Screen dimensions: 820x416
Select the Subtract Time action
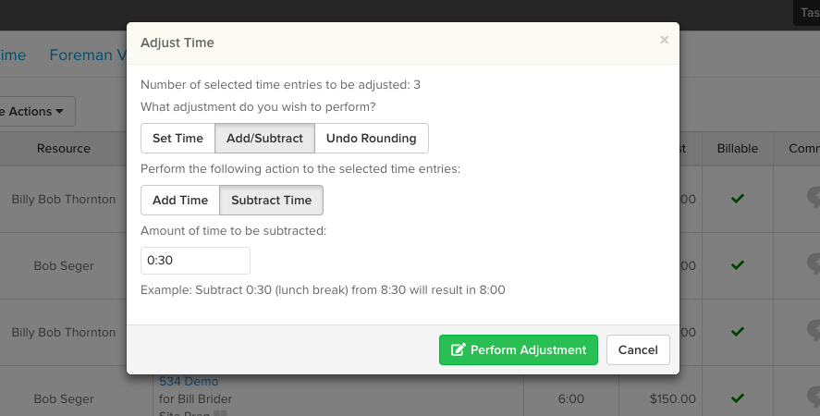[x=272, y=200]
